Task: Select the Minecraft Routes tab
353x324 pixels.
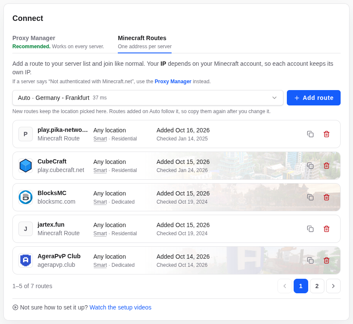Action: [145, 42]
